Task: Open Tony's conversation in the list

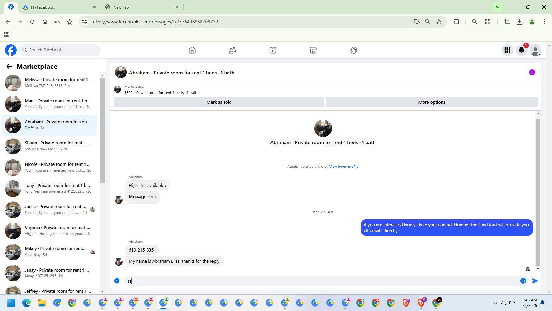Action: coord(50,189)
